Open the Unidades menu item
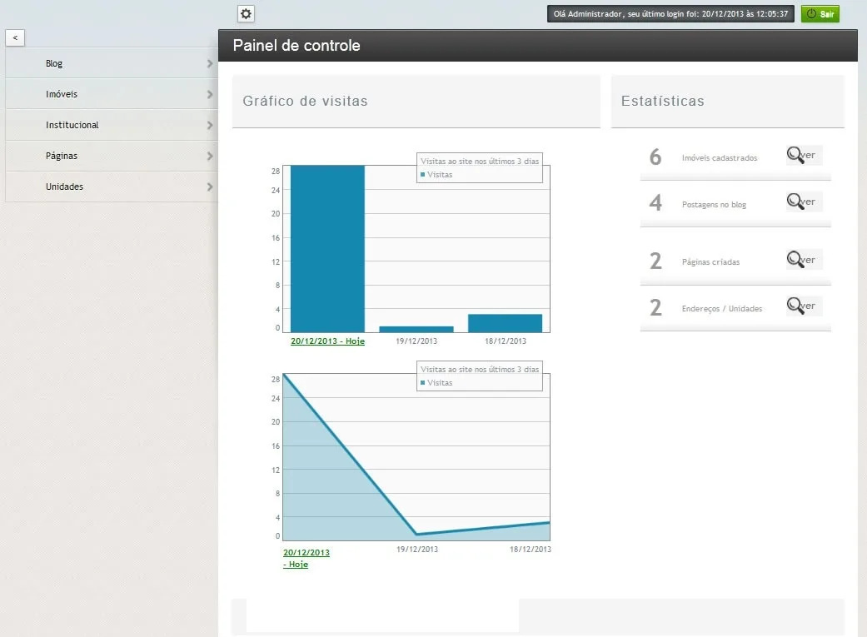 point(112,187)
